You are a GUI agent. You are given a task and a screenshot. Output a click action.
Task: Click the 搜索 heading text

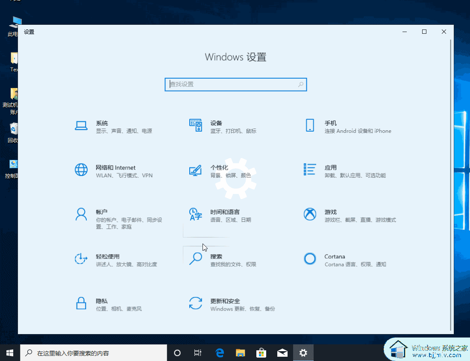216,256
